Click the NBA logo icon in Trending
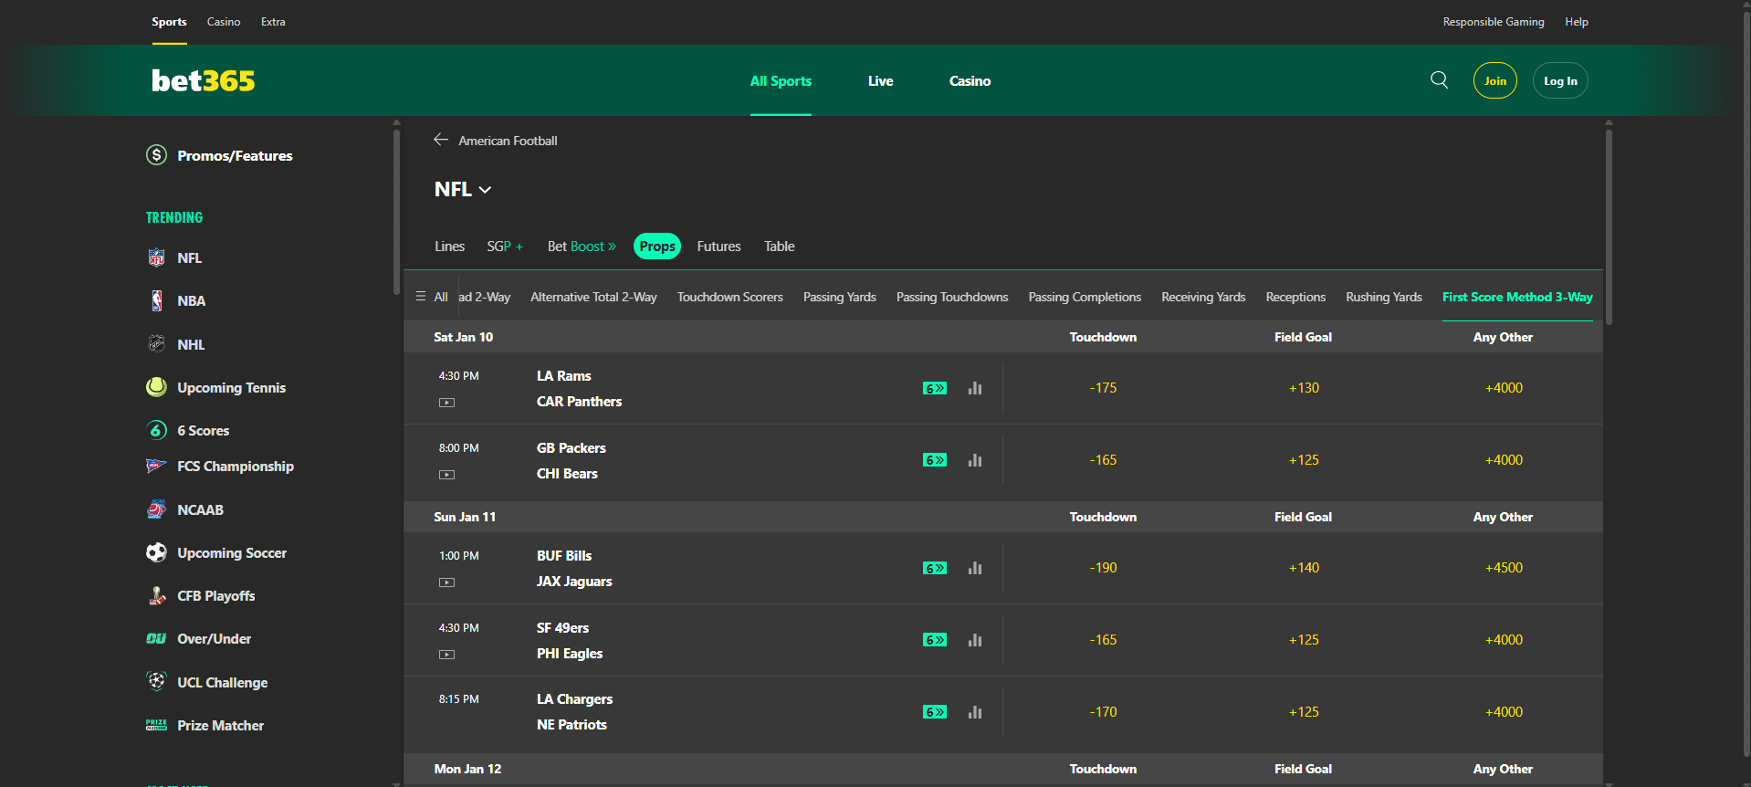 [156, 300]
